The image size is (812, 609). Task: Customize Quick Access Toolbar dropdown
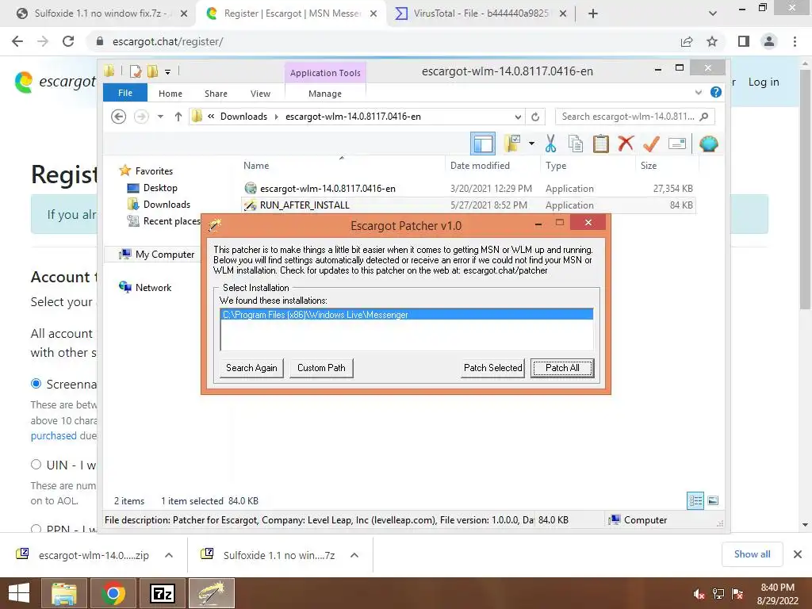168,72
